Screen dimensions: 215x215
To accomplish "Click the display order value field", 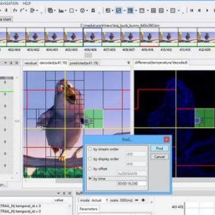I will click(136, 164).
